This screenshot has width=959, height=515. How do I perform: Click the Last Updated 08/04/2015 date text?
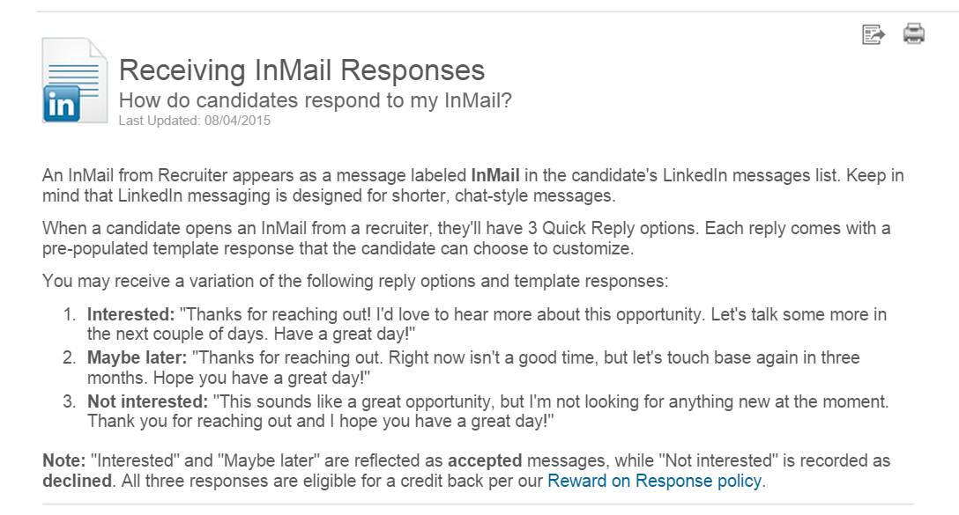195,121
